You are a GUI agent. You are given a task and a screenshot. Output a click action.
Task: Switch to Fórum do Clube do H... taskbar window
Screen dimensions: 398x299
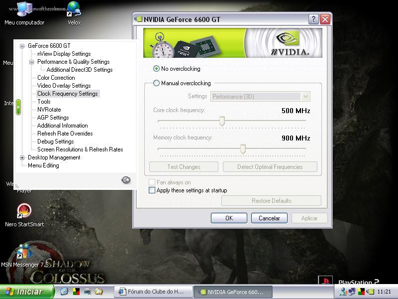click(x=153, y=292)
